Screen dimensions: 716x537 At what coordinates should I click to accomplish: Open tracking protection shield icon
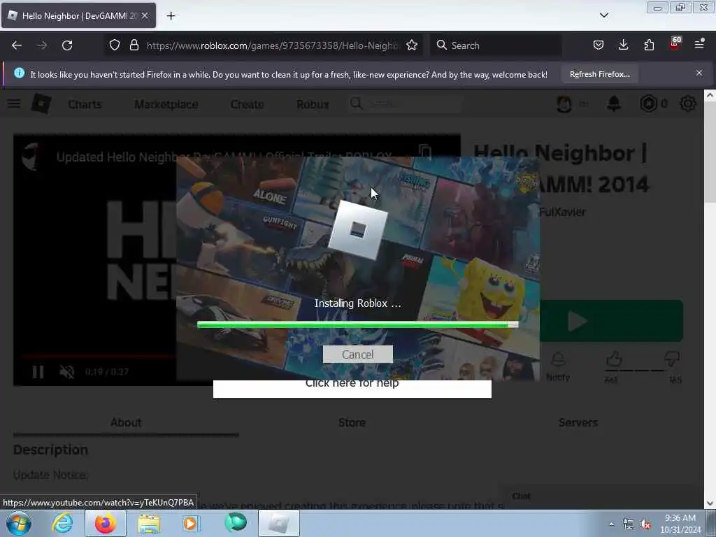point(115,45)
